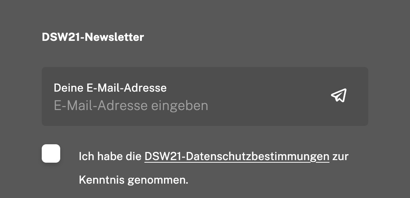This screenshot has height=198, width=410.
Task: Follow the underlined privacy terms hyperlink
Action: pyautogui.click(x=236, y=156)
